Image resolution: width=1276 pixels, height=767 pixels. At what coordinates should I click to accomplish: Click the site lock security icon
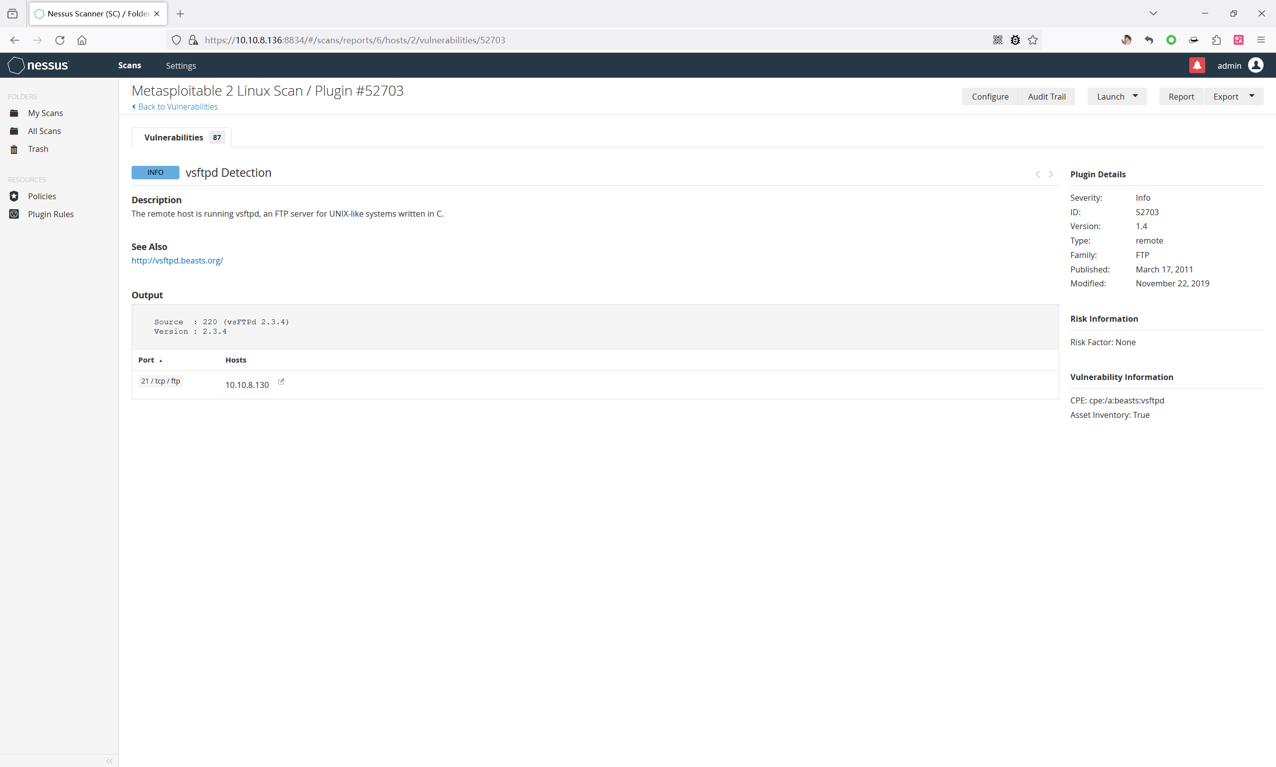(x=193, y=40)
